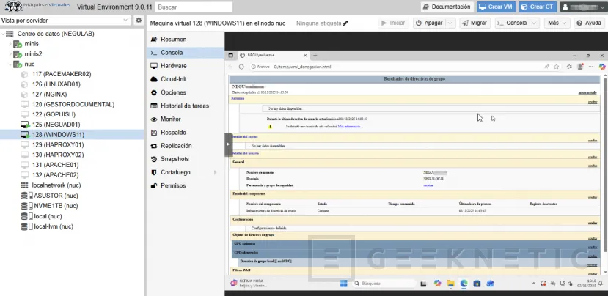Click the Edge refresh icon in console
608x296 pixels.
[x=241, y=67]
